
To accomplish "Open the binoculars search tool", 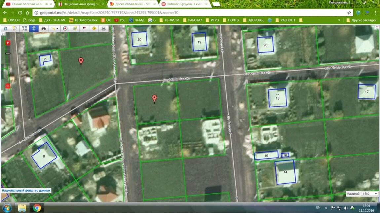I will (x=43, y=28).
